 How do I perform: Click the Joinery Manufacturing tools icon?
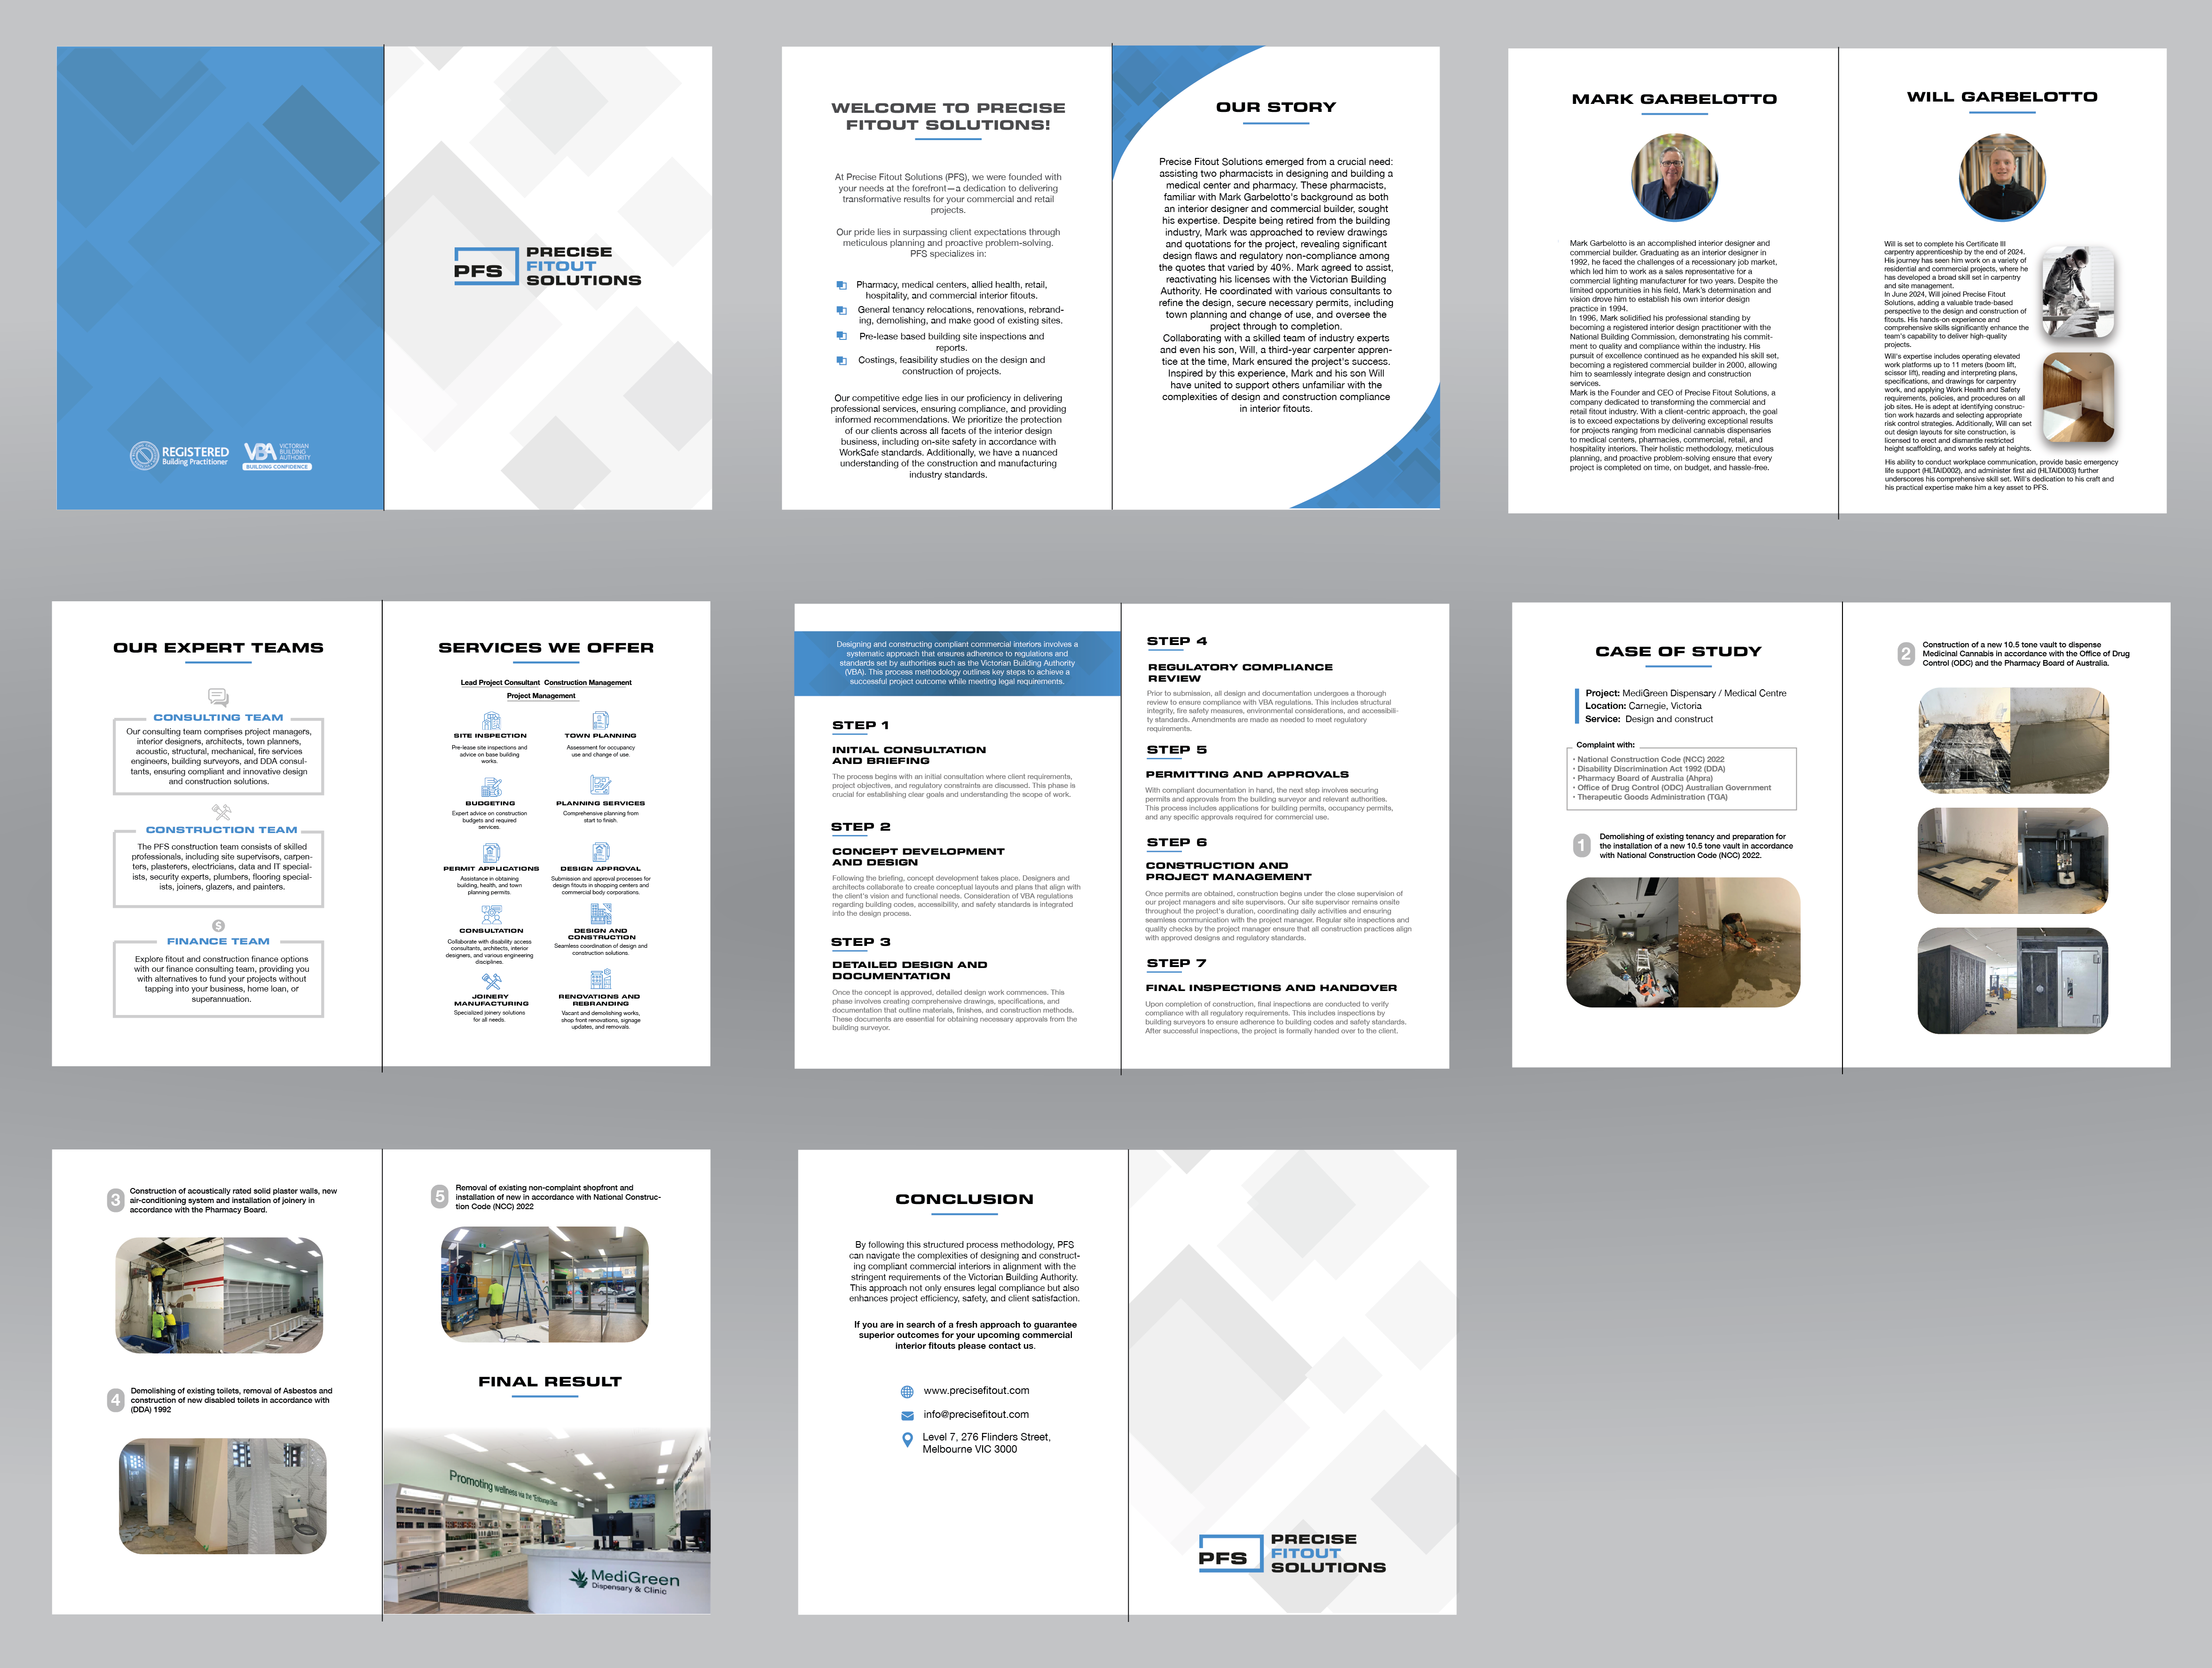tap(491, 981)
